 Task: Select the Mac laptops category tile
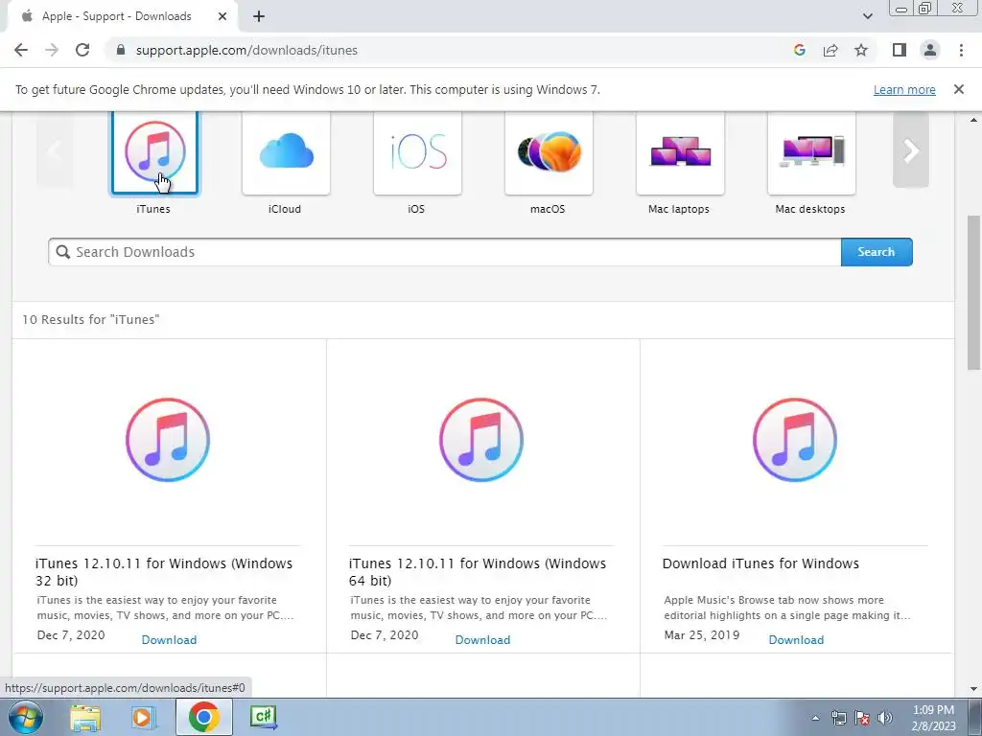coord(680,152)
